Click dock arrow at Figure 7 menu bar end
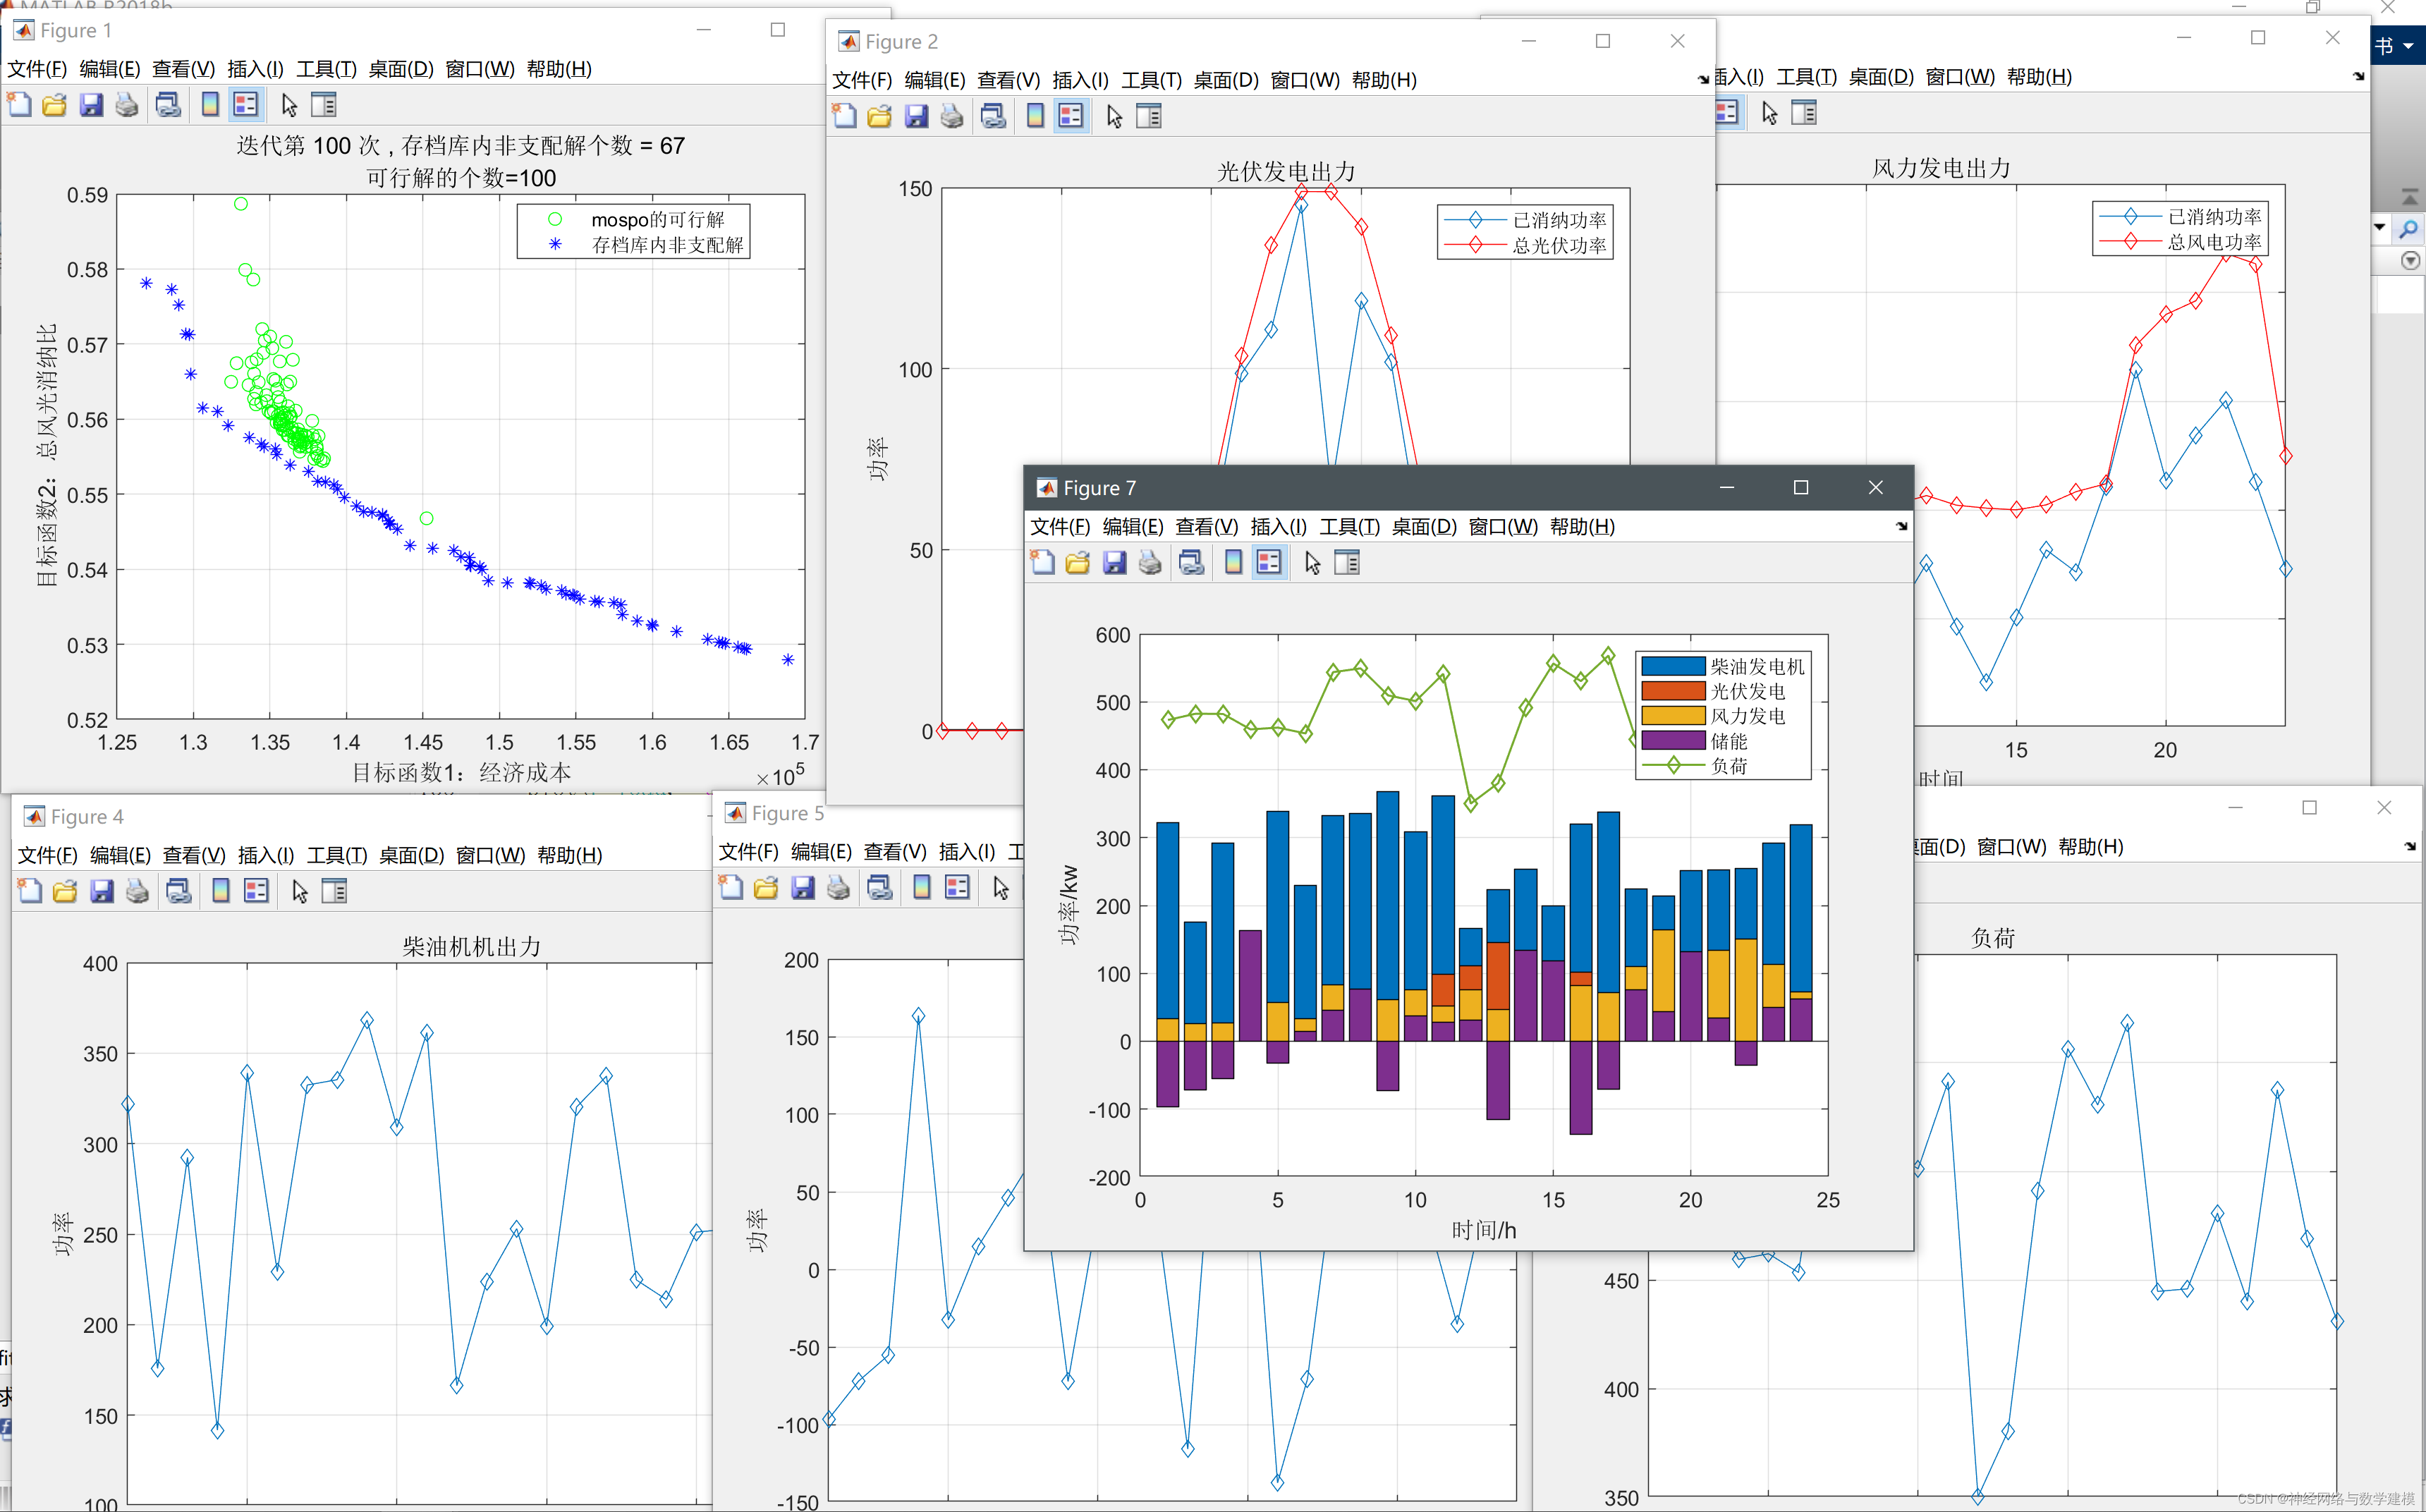Screen dimensions: 2426x1512 [1901, 526]
